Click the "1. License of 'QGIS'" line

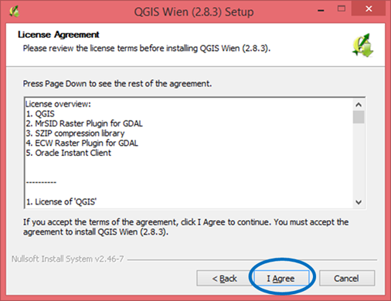click(61, 201)
